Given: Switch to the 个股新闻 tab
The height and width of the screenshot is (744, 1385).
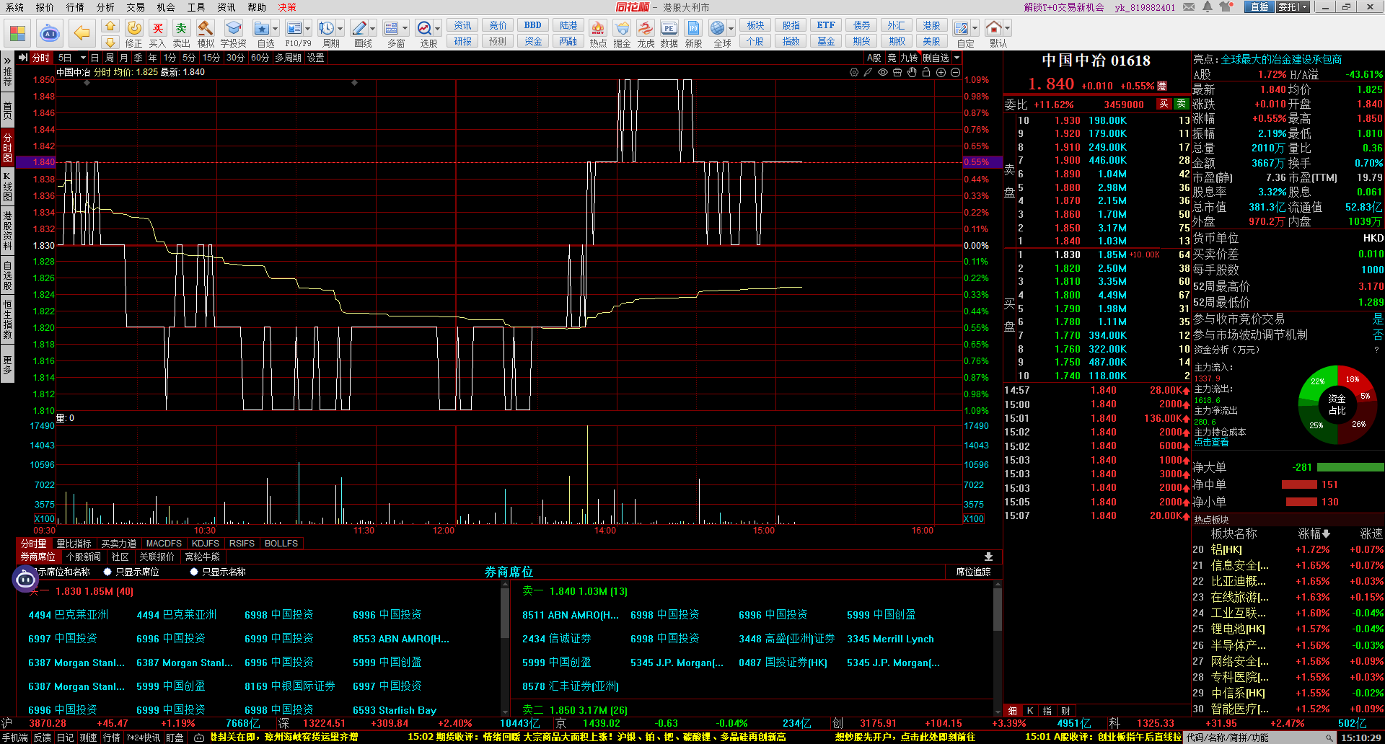Looking at the screenshot, I should click(84, 557).
